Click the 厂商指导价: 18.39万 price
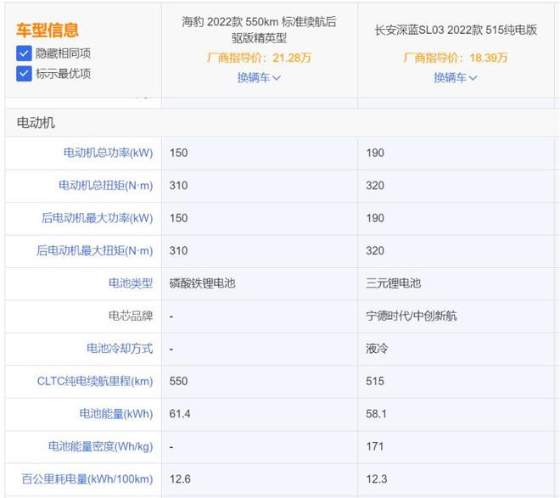This screenshot has height=498, width=560. point(456,58)
